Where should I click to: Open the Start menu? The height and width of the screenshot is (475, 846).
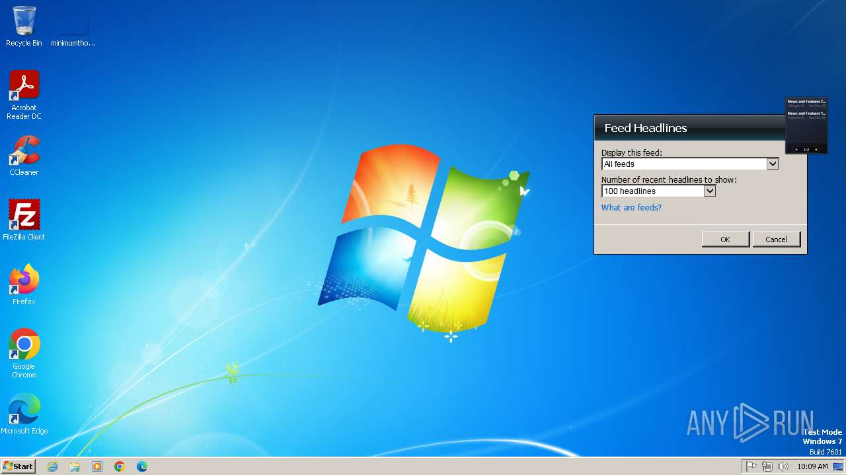18,466
